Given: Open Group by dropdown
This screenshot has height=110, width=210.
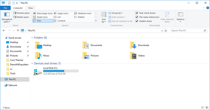Looking at the screenshot, I should click(115, 13).
